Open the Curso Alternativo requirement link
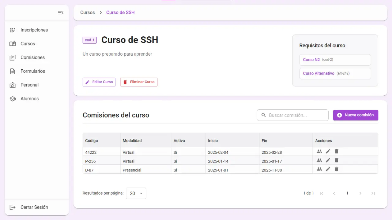Screen dimensions: 392x220 pyautogui.click(x=318, y=73)
